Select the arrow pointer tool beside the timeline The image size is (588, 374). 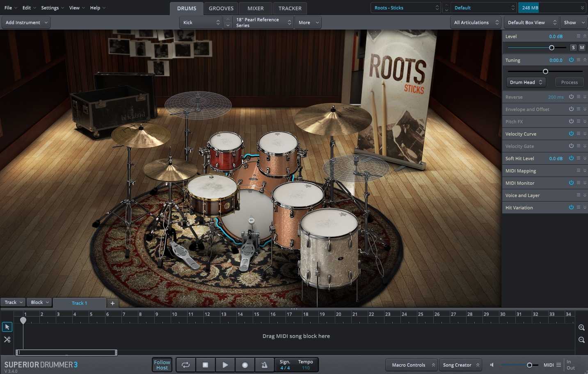tap(7, 326)
